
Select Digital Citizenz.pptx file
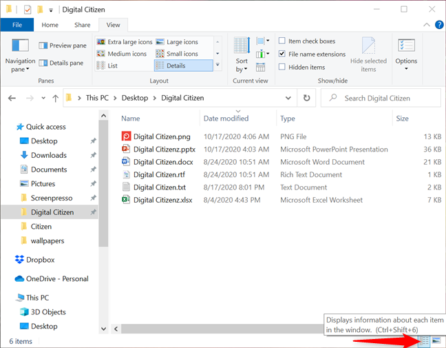[x=164, y=150]
